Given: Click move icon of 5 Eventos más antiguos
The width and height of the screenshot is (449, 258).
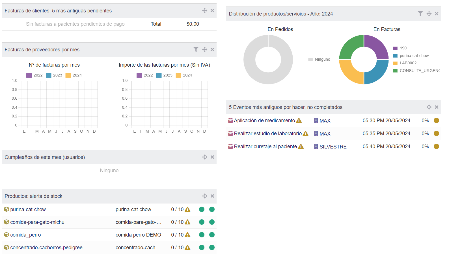Looking at the screenshot, I should click(429, 107).
